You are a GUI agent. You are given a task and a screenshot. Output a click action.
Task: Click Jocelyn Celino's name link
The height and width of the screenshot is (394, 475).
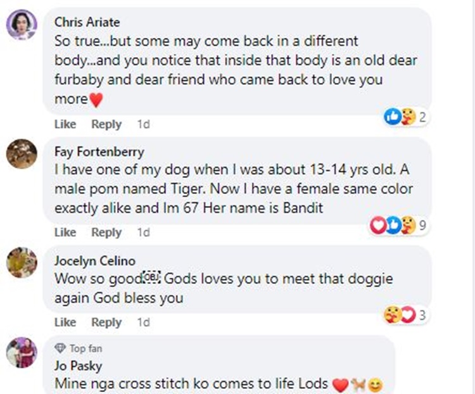94,261
